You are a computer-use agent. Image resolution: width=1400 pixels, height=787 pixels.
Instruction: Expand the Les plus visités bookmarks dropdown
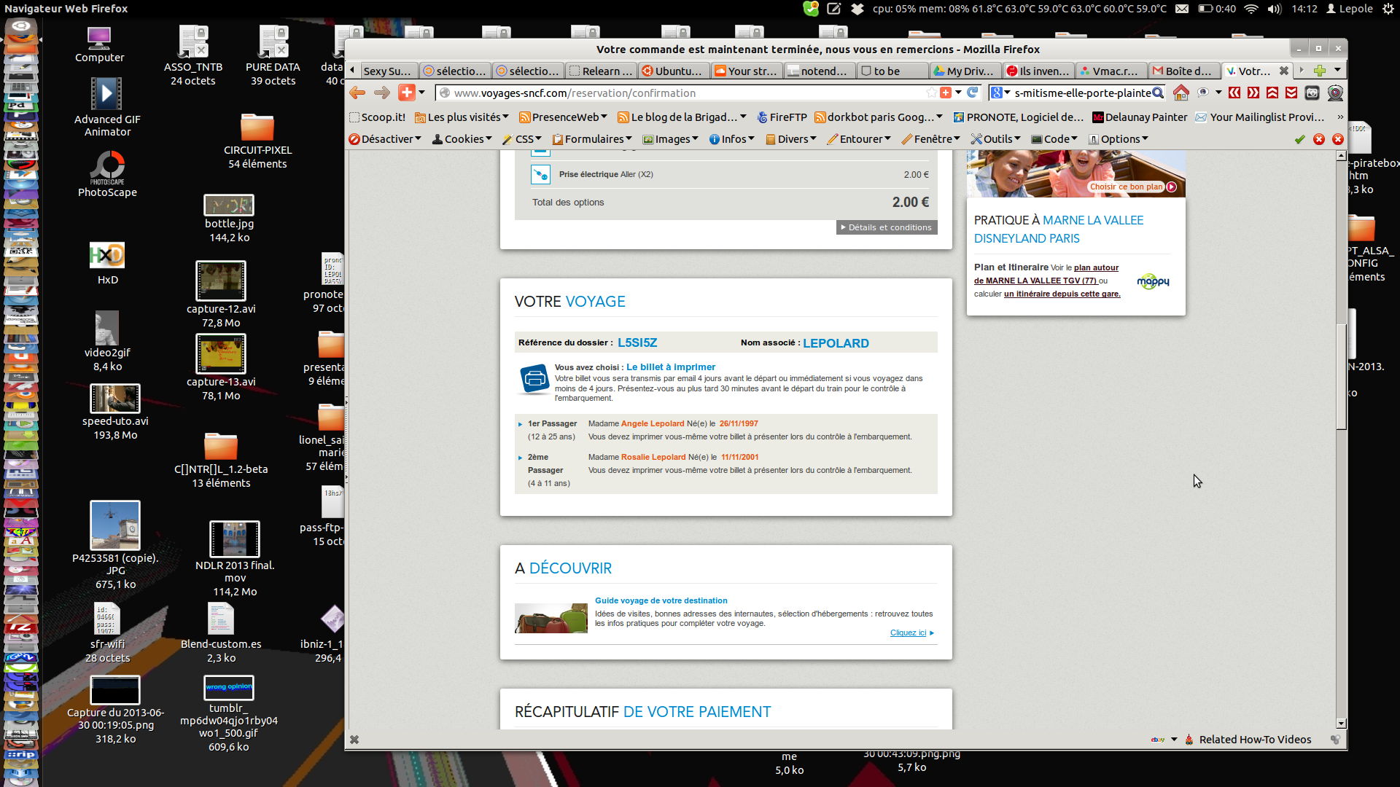click(462, 117)
